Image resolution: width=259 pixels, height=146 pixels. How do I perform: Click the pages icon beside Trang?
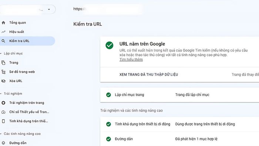[x=3, y=63]
